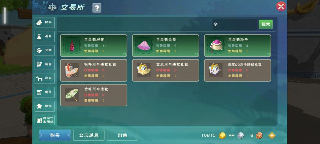Focus the search input field containing 伞
The width and height of the screenshot is (320, 144).
pyautogui.click(x=235, y=24)
